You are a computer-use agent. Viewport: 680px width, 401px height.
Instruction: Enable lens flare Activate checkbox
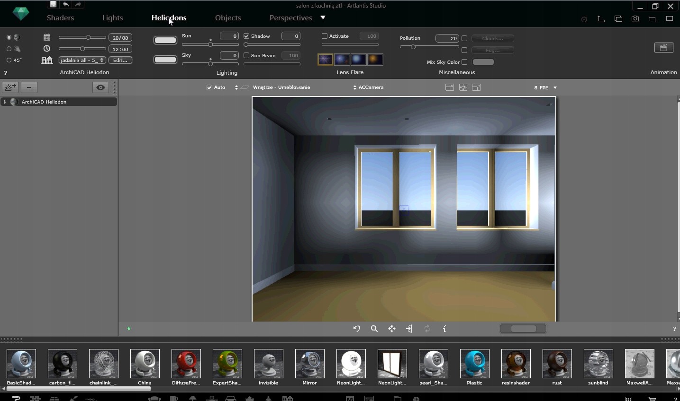[325, 36]
